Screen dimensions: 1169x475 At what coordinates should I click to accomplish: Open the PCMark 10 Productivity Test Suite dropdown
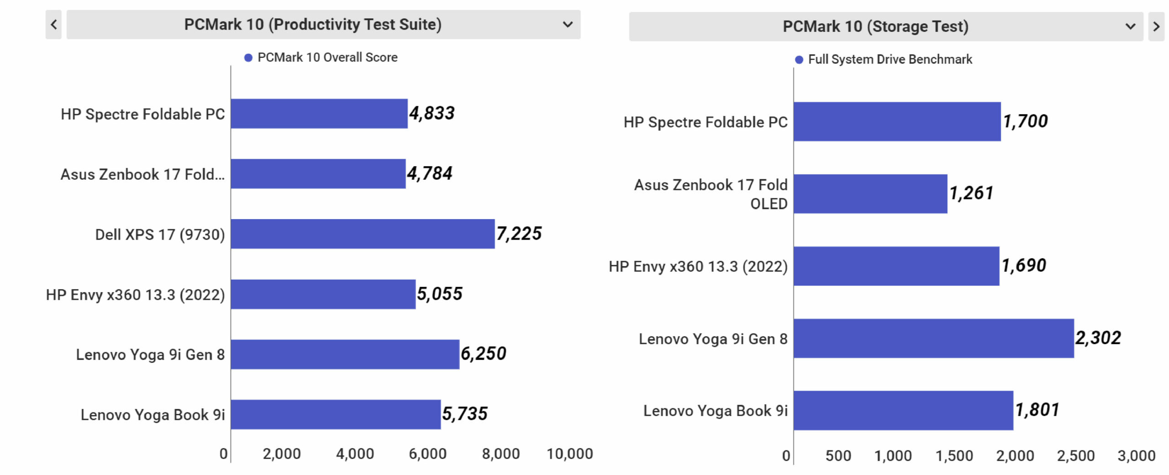pos(313,25)
